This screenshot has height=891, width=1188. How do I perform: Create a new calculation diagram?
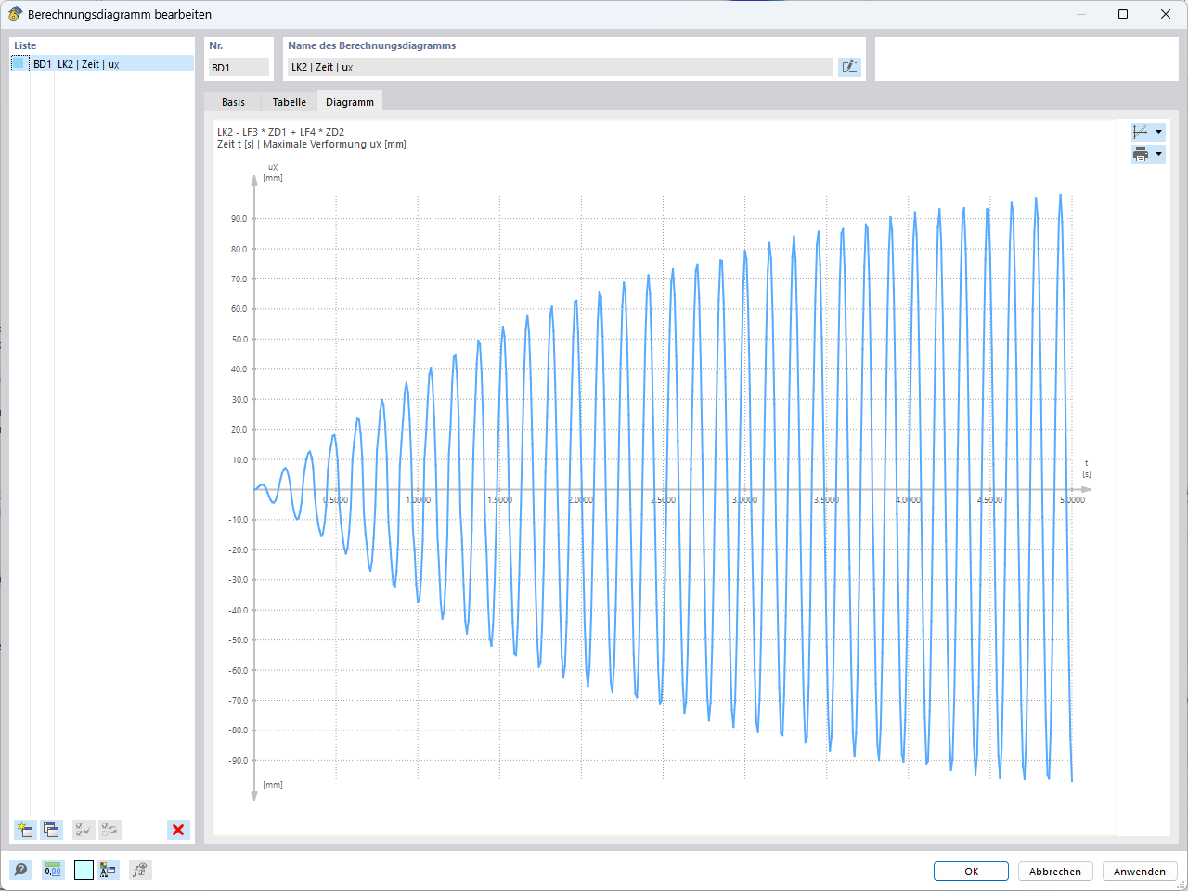[x=25, y=830]
